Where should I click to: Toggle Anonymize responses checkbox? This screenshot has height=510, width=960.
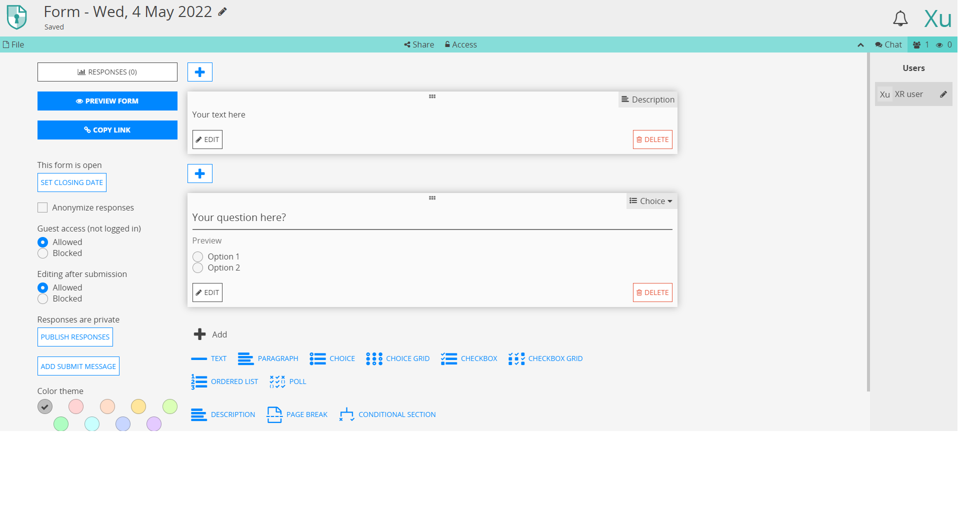pyautogui.click(x=42, y=207)
